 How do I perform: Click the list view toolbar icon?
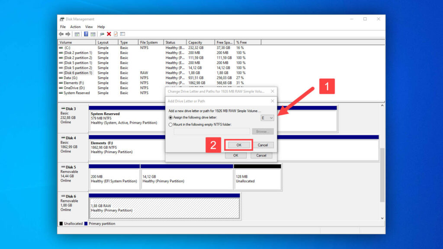tap(122, 34)
